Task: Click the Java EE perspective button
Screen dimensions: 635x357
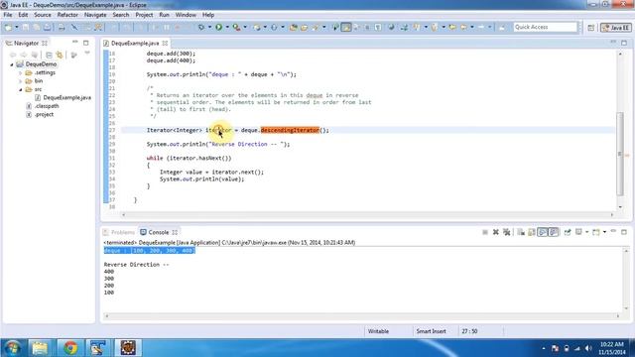Action: [616, 28]
